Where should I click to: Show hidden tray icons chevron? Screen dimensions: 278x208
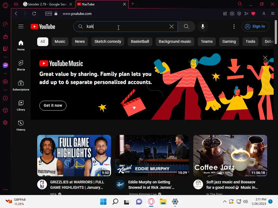coord(225,201)
